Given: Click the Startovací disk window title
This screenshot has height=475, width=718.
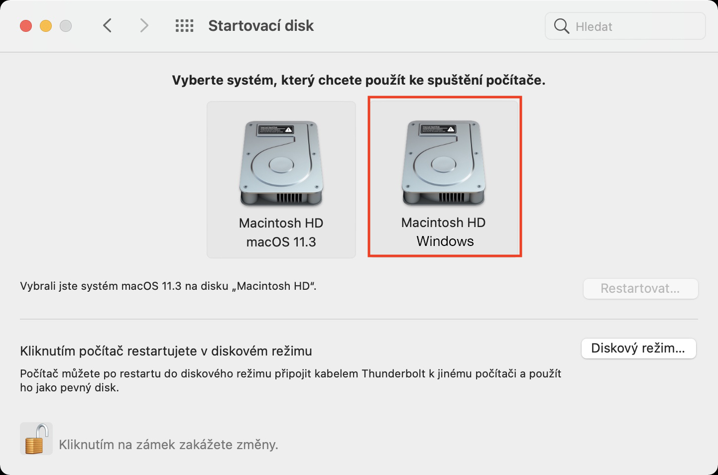Looking at the screenshot, I should coord(261,26).
